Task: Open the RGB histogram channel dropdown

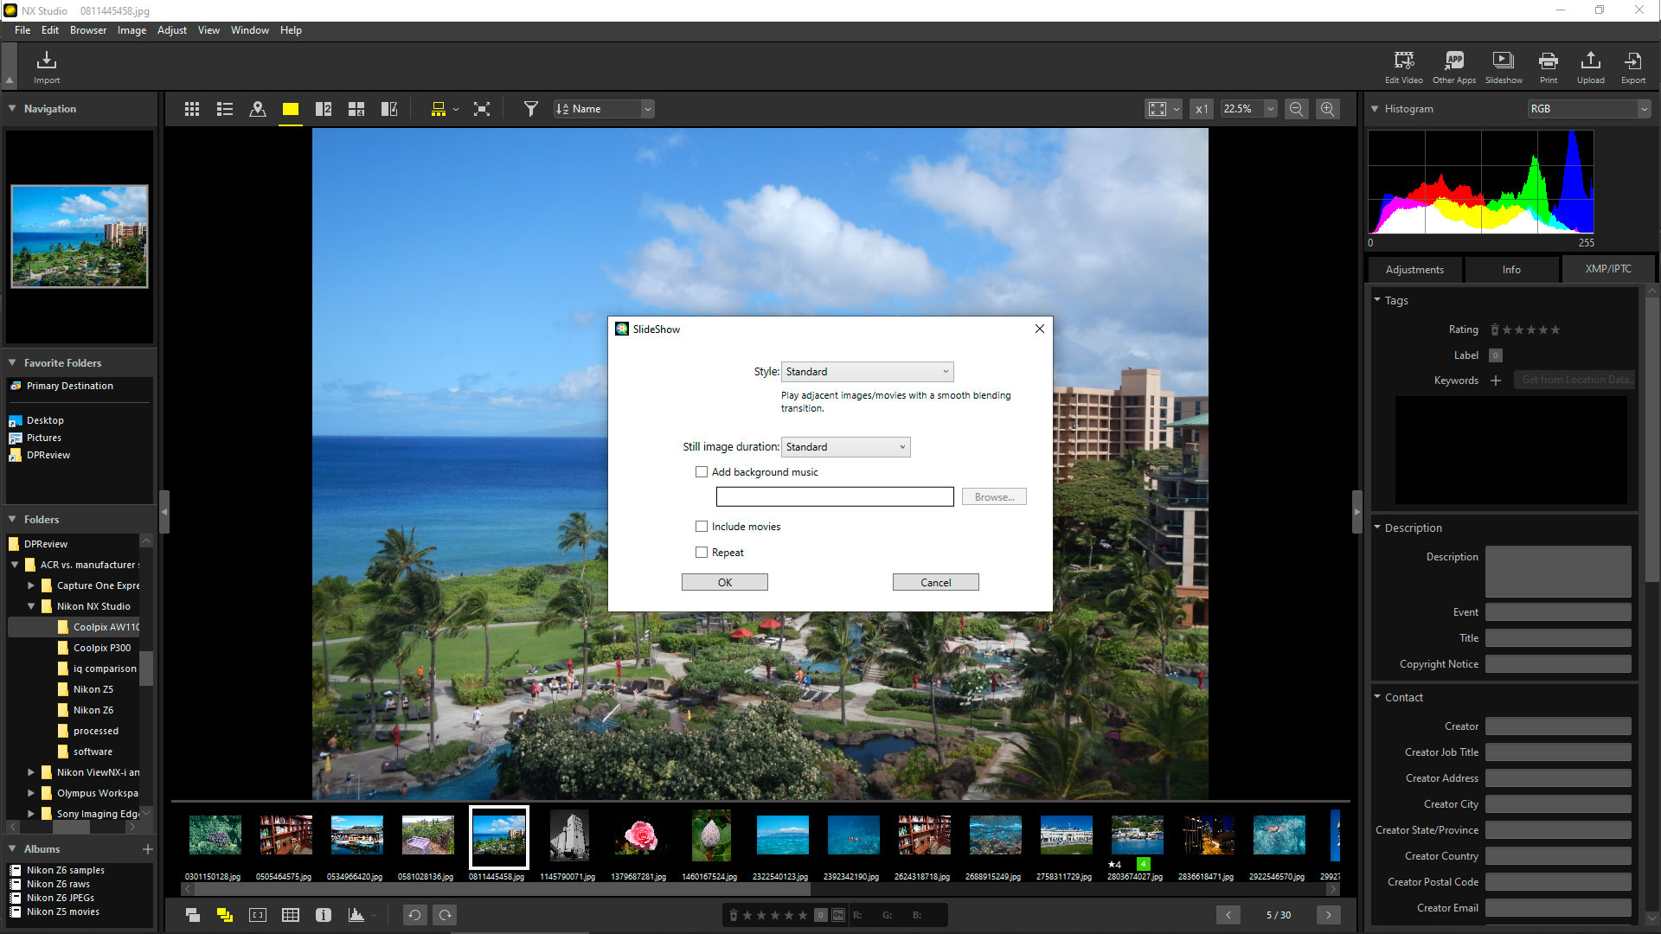Action: pos(1589,109)
